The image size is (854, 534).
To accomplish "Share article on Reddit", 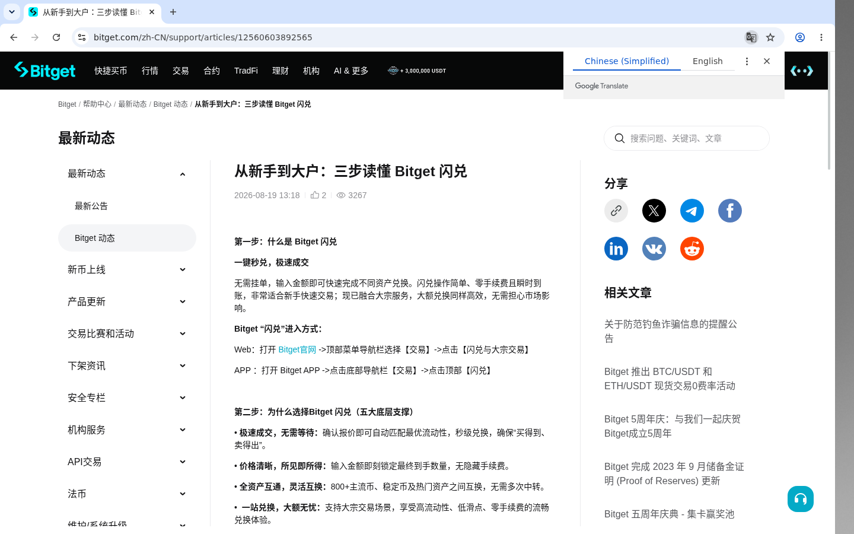I will pyautogui.click(x=692, y=249).
